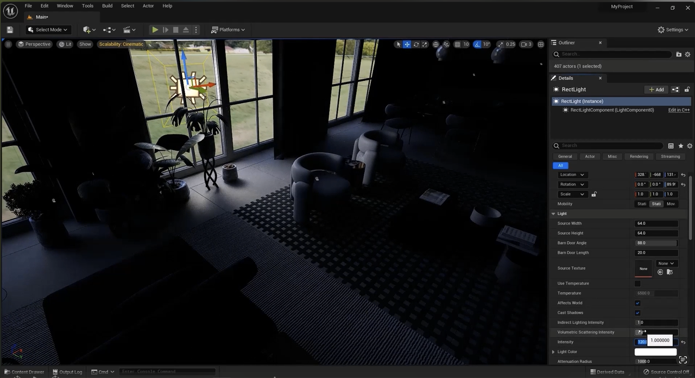695x378 pixels.
Task: Create new folder in Outliner
Action: [x=679, y=54]
